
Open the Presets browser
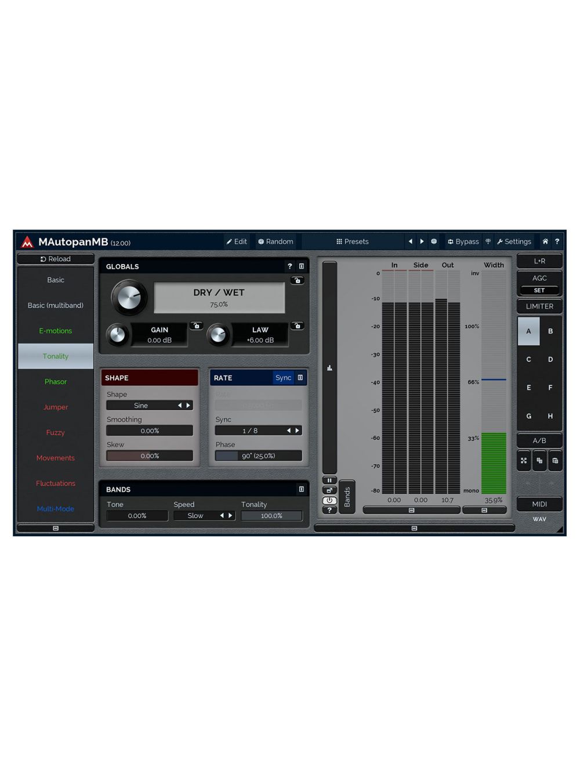tap(353, 241)
